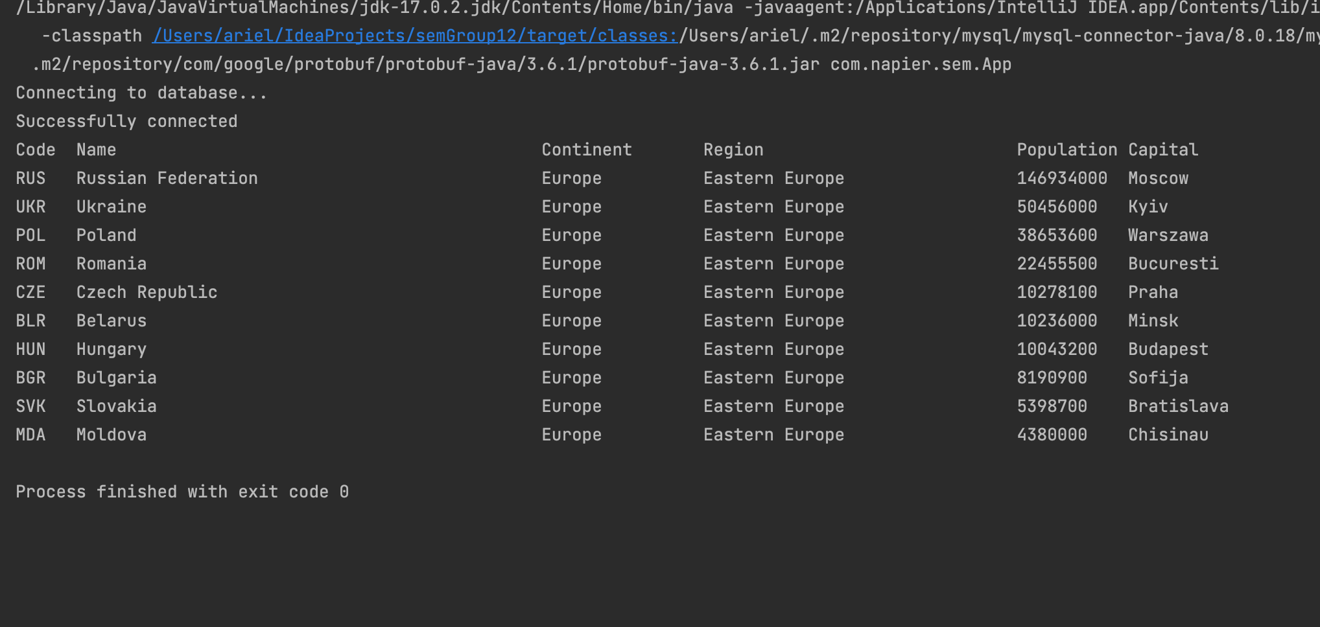Select the 'Region' column header text

pyautogui.click(x=734, y=150)
